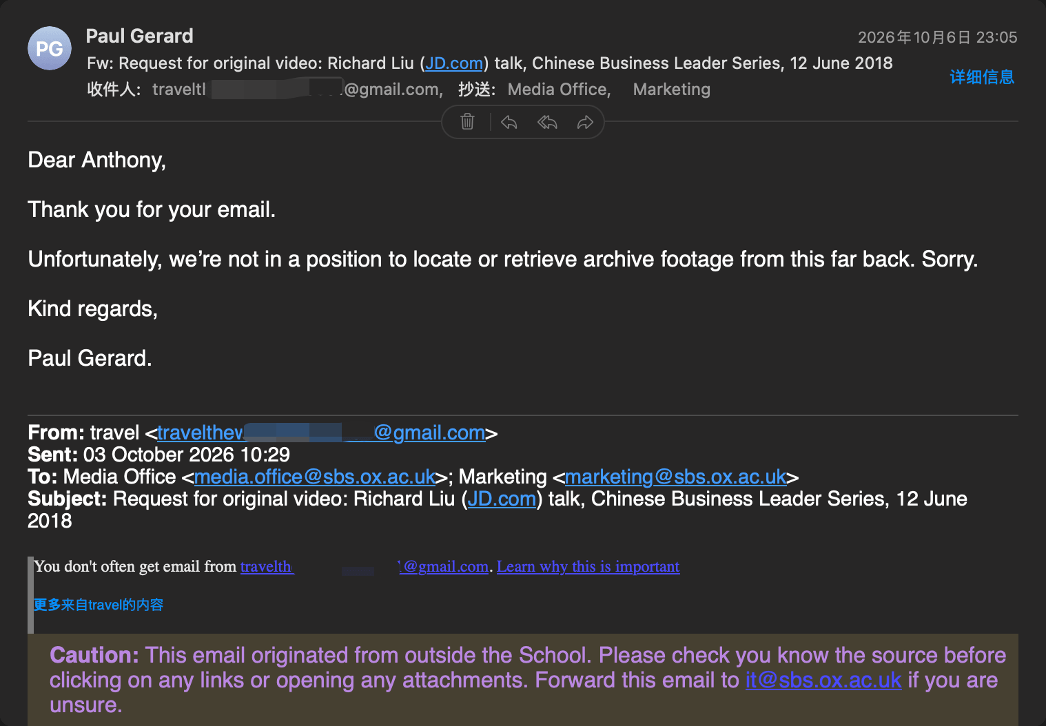Click the trash delete icon
The height and width of the screenshot is (726, 1046).
(x=467, y=122)
